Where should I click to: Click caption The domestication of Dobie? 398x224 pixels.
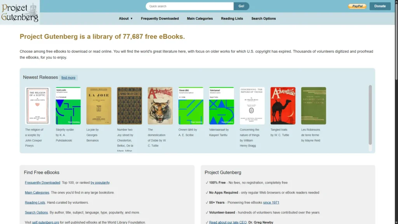pyautogui.click(x=157, y=137)
